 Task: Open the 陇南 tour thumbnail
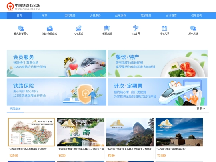point(80,132)
